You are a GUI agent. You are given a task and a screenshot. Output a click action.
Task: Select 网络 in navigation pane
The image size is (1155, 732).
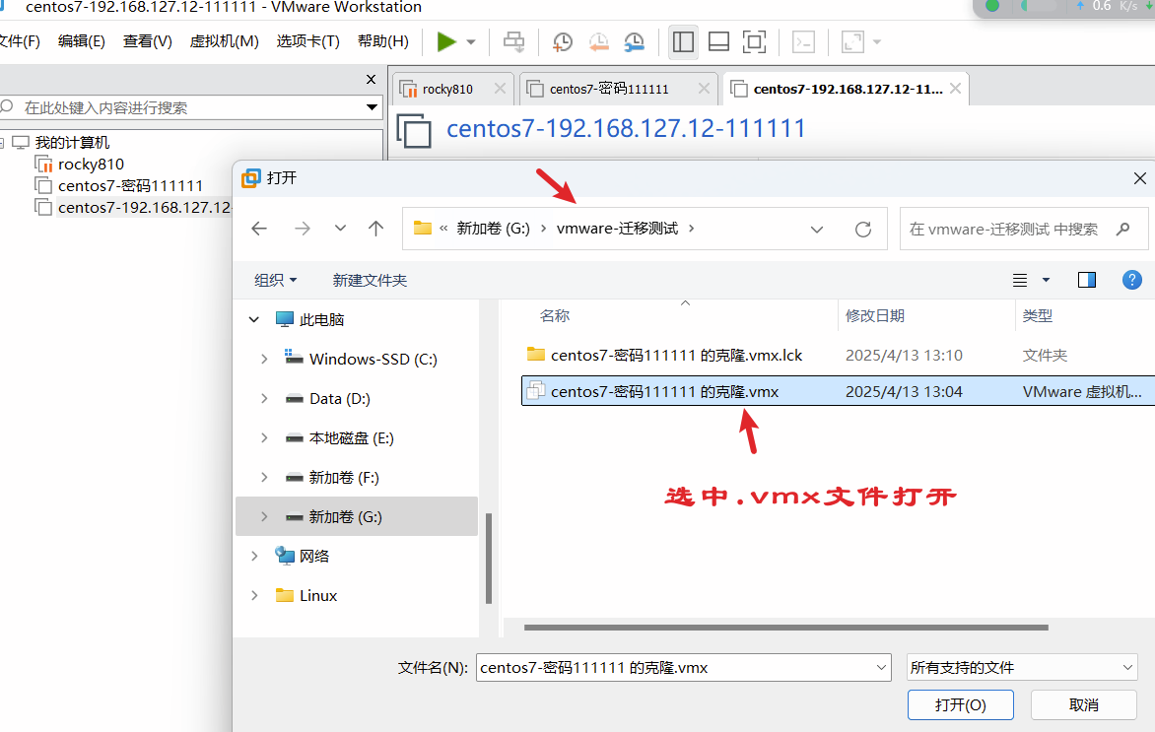tap(313, 556)
